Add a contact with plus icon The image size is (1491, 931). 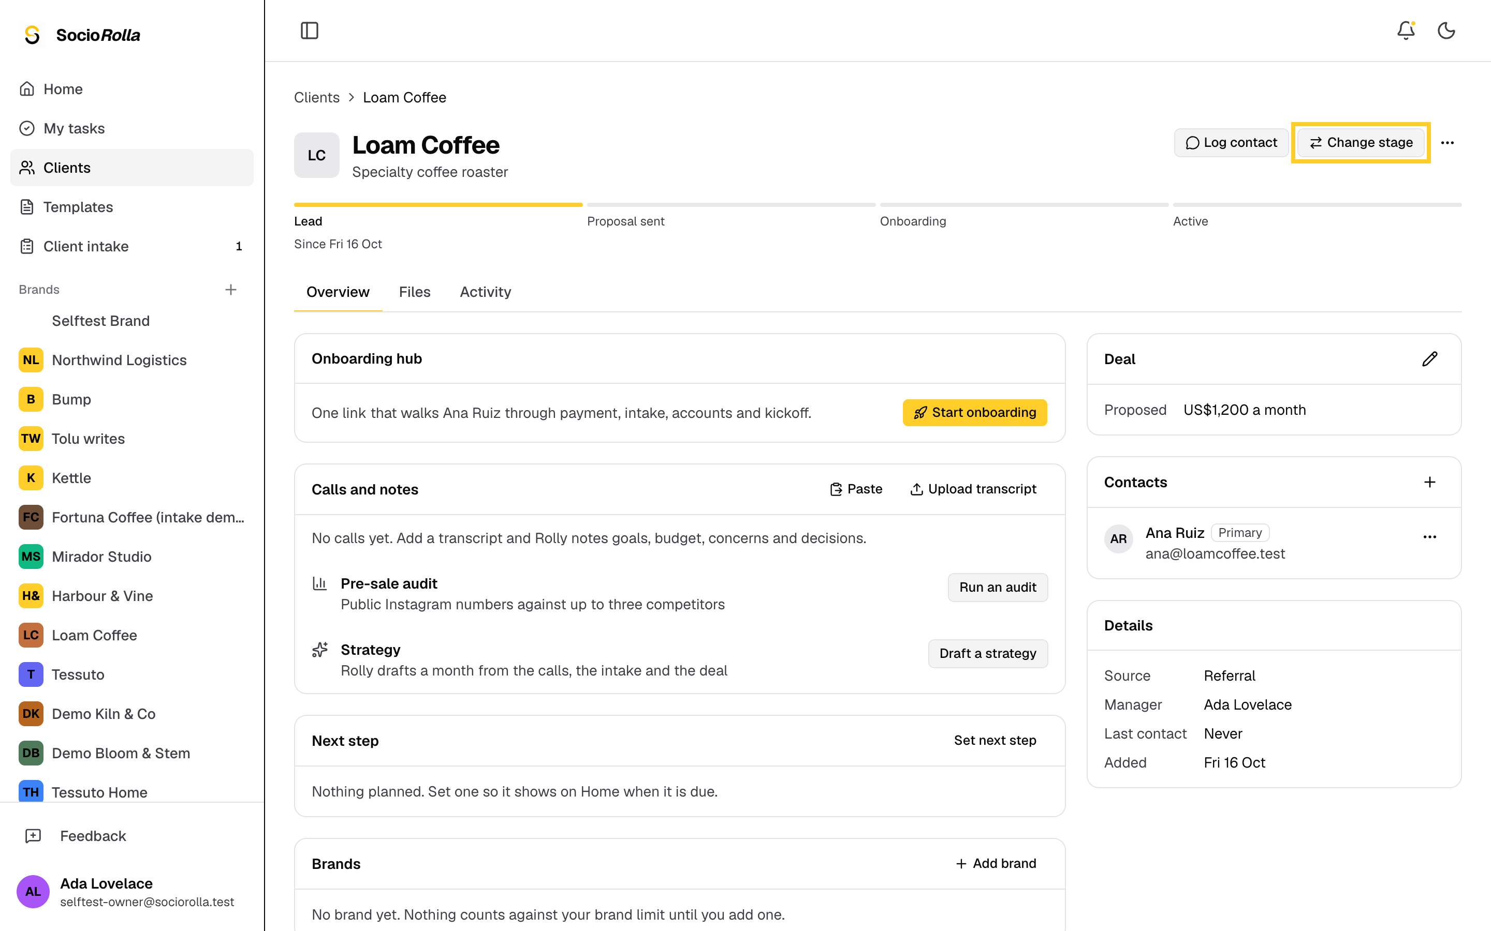coord(1429,482)
